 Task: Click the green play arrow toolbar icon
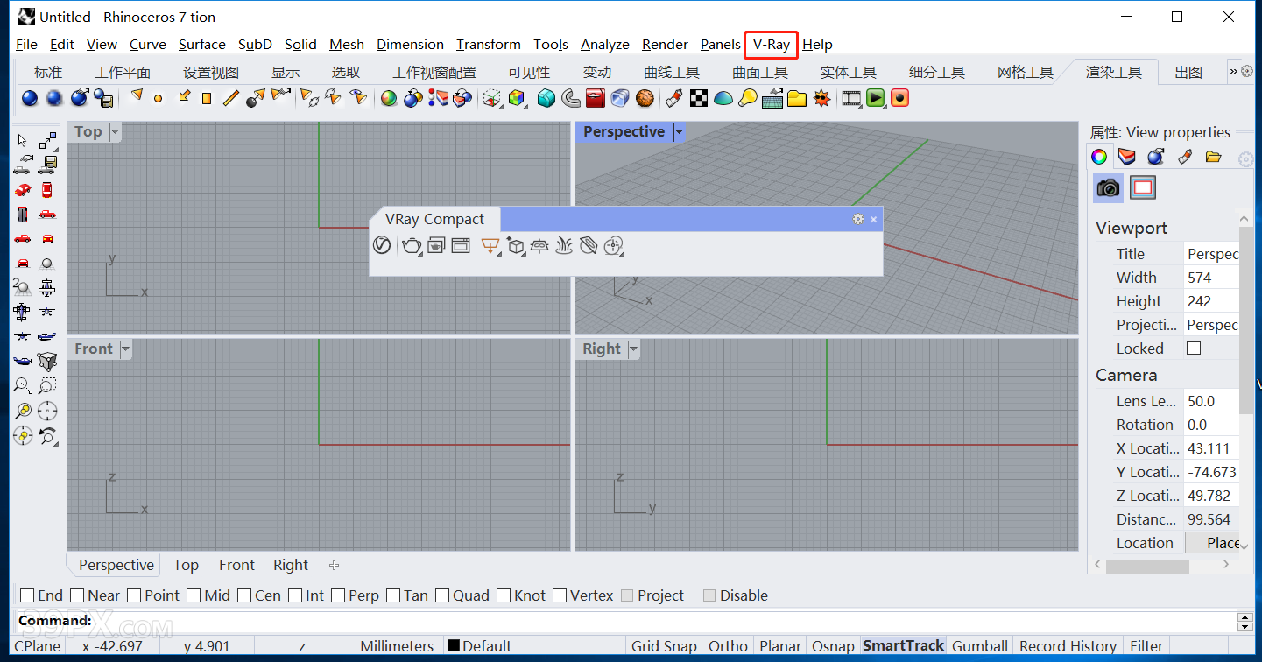pos(875,98)
